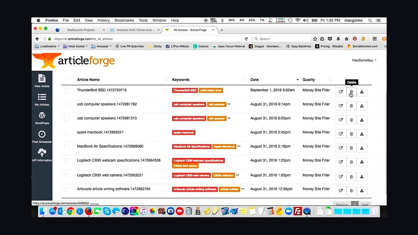The height and width of the screenshot is (235, 418).
Task: Bookmark this page with star icon
Action: tap(315, 39)
